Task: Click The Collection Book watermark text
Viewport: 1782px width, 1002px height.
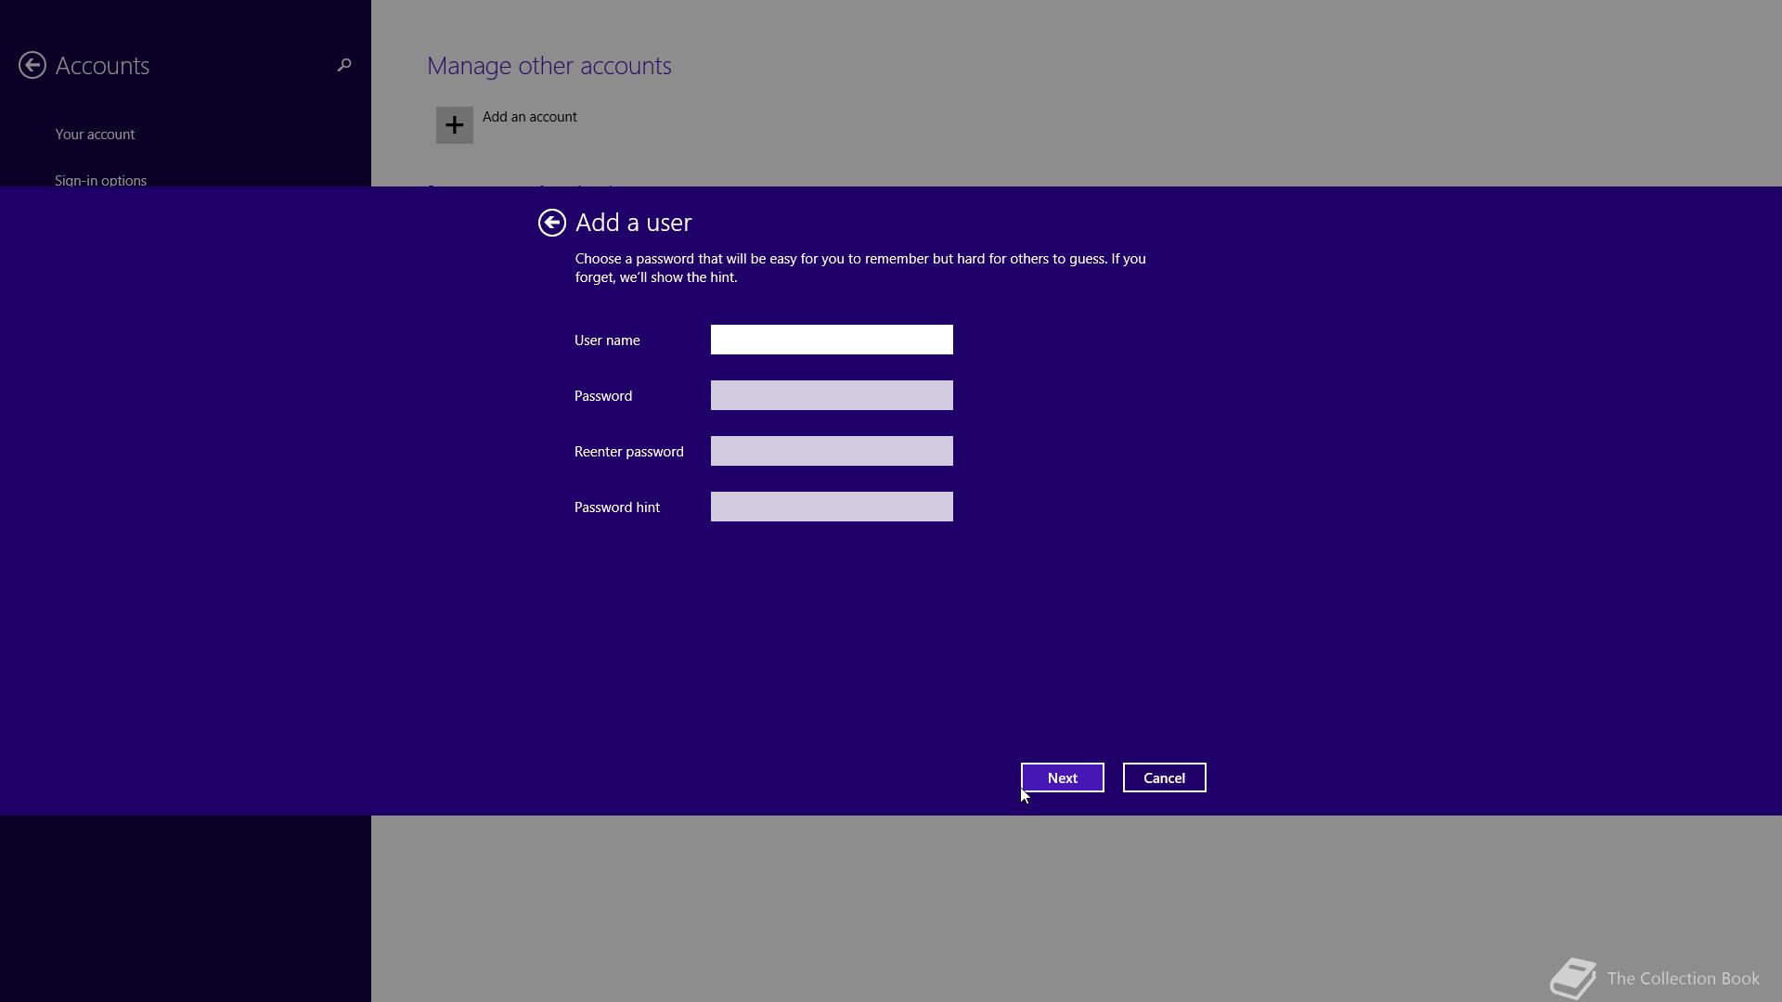Action: [1683, 979]
